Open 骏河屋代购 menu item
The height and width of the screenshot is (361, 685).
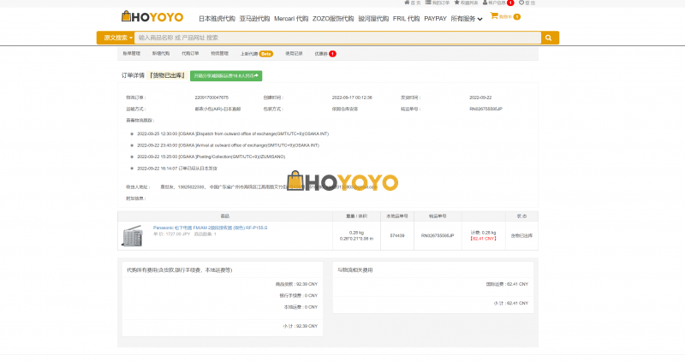(373, 19)
